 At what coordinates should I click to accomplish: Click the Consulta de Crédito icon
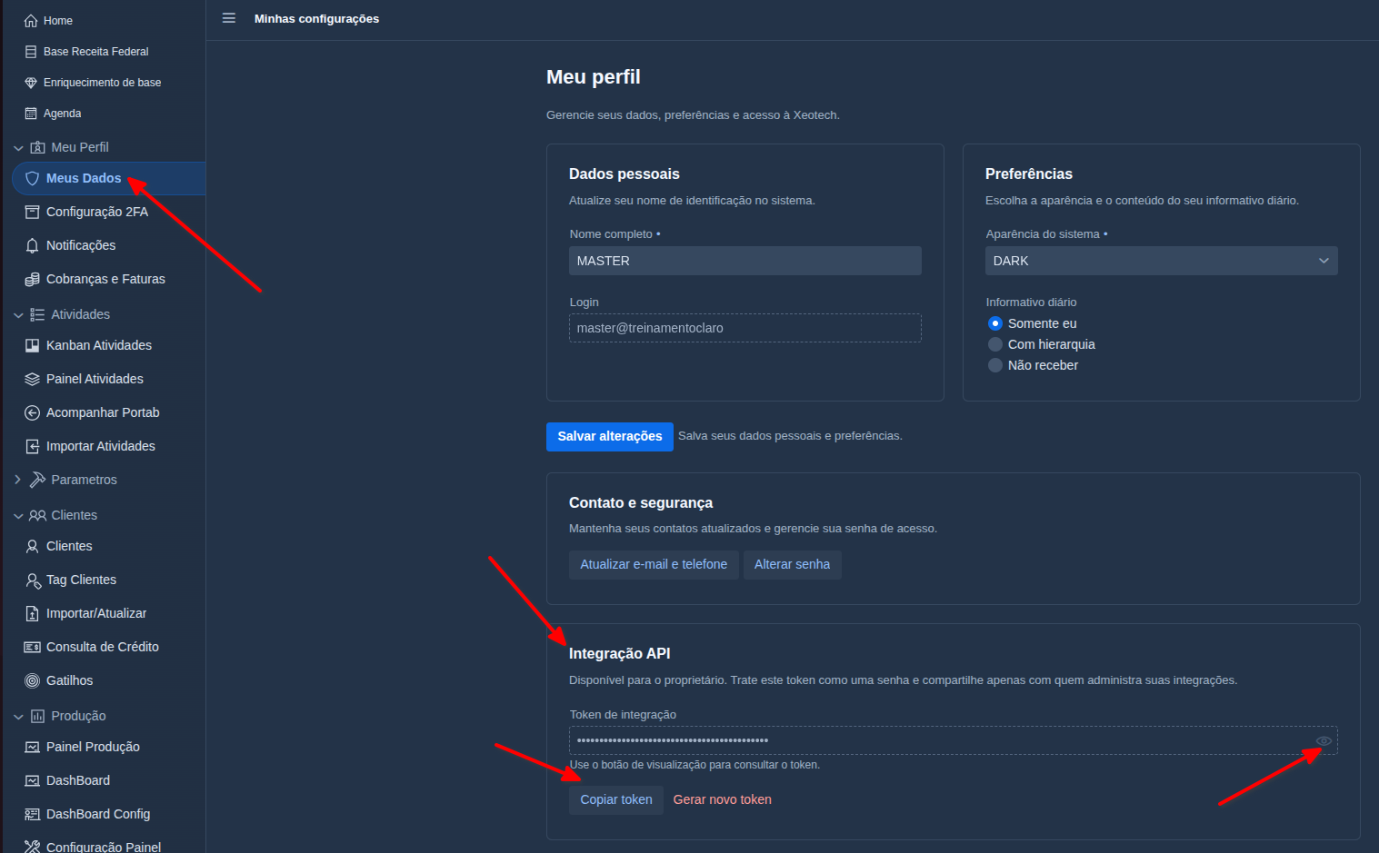tap(32, 647)
